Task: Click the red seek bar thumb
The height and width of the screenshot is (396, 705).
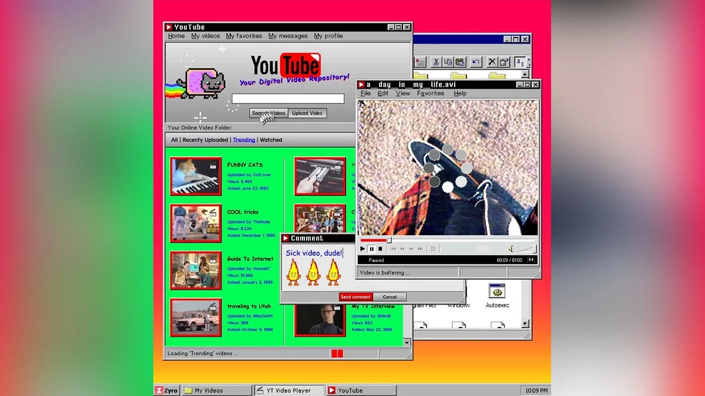Action: (x=388, y=240)
